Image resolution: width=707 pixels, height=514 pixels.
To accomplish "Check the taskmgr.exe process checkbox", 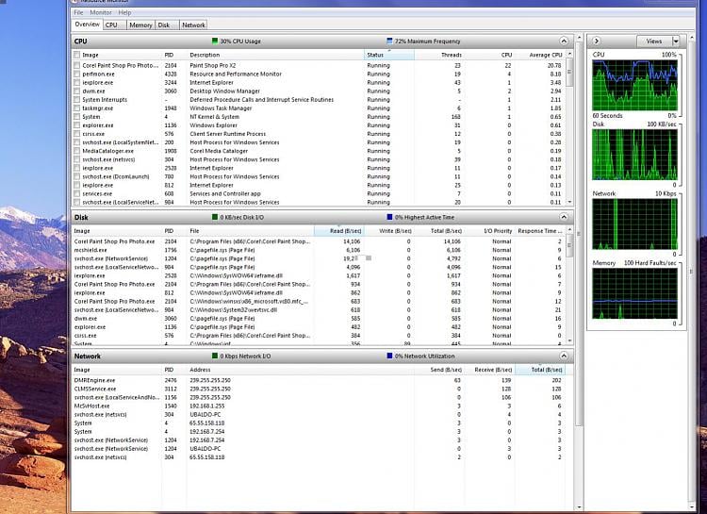I will (76, 108).
